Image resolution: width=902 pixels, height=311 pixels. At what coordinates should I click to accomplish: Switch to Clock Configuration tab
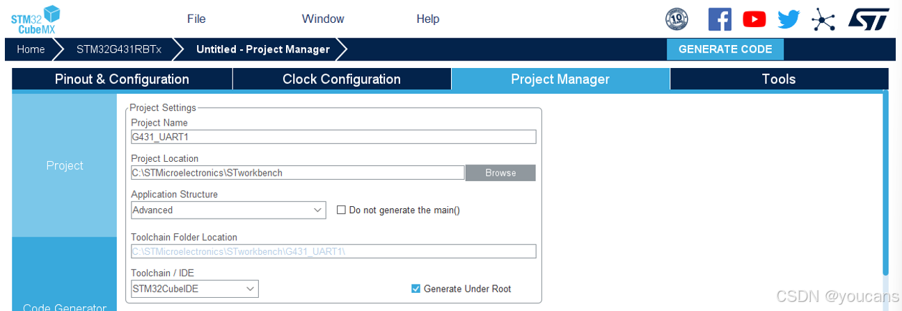pos(342,79)
